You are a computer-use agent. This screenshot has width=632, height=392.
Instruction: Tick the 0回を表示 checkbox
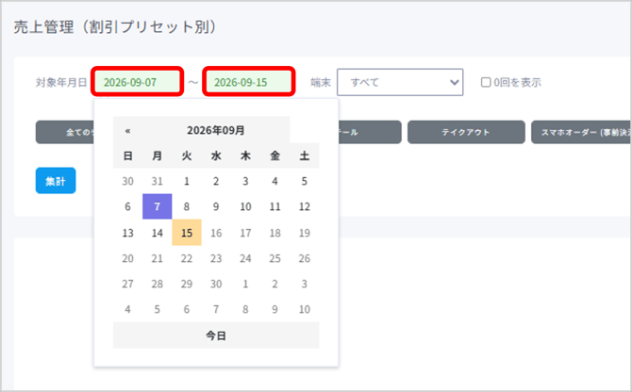point(486,82)
